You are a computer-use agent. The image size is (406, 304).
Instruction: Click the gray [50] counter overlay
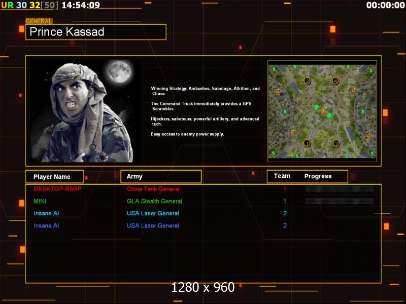click(50, 5)
